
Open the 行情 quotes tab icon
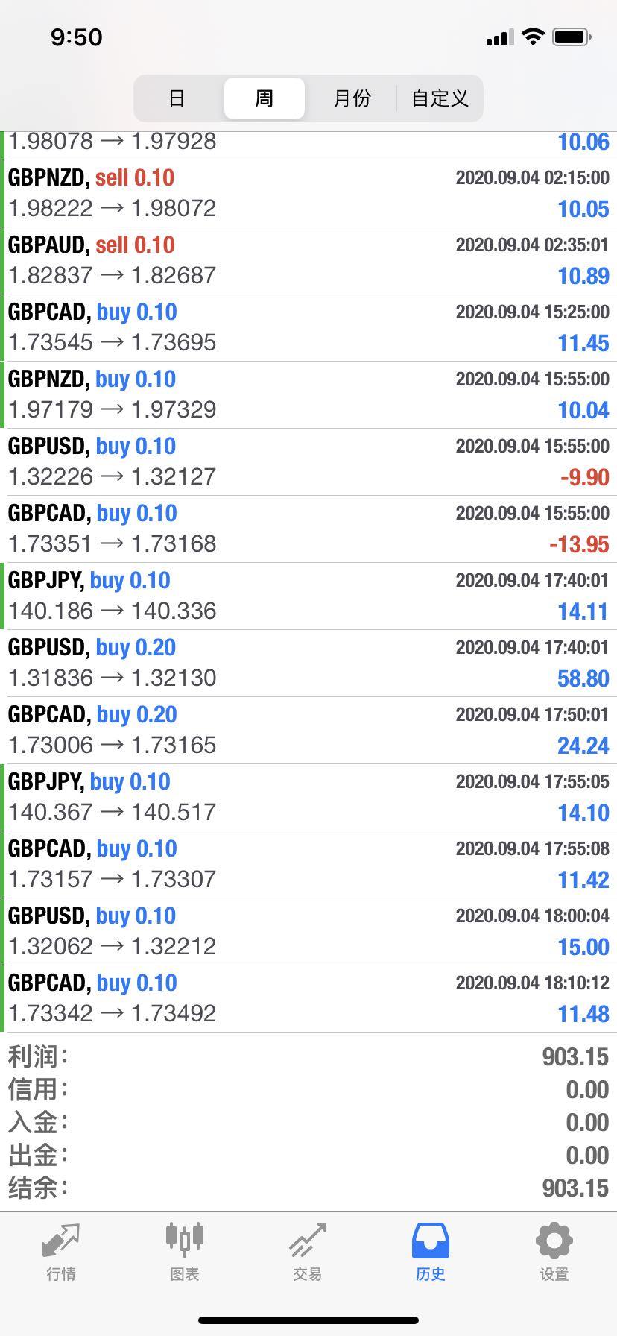coord(61,1241)
